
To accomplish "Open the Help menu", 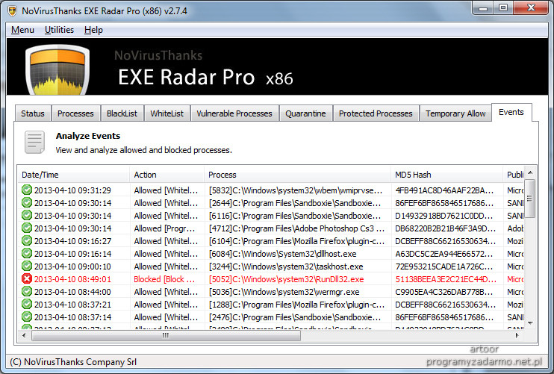I will click(x=93, y=30).
